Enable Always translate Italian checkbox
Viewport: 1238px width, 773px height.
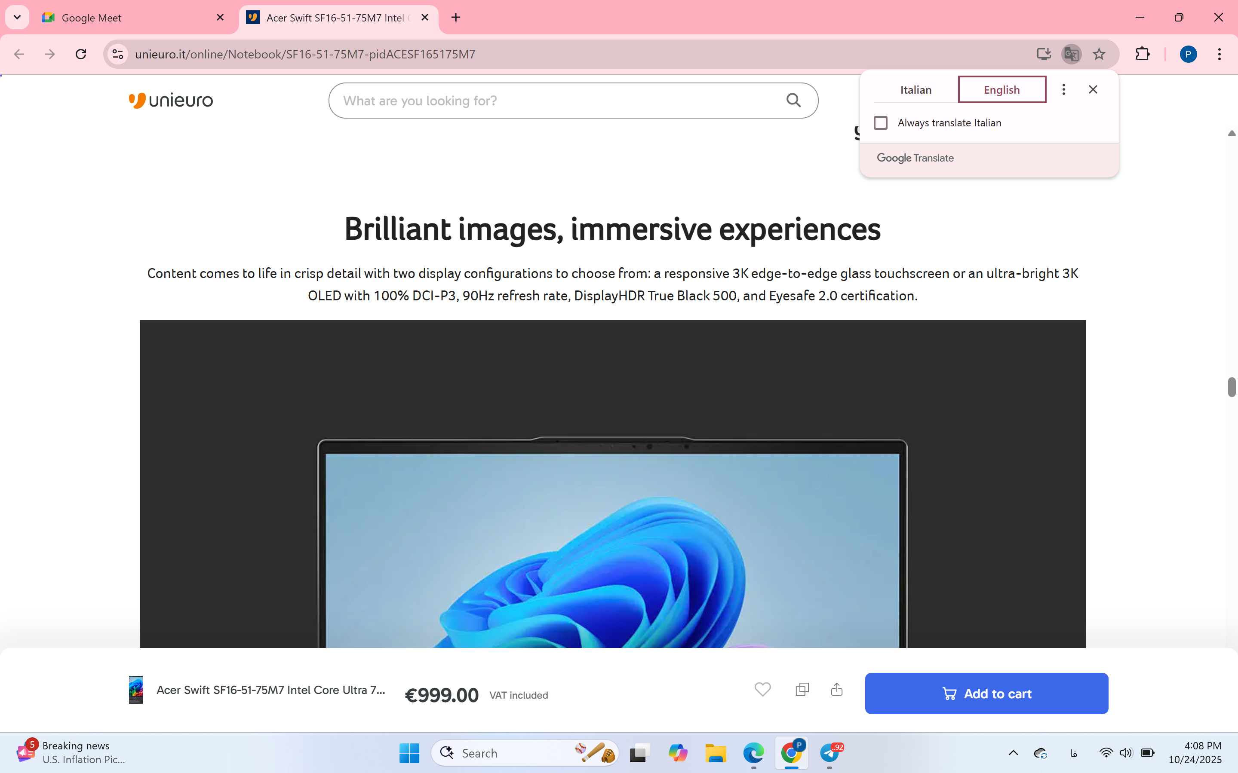(880, 123)
